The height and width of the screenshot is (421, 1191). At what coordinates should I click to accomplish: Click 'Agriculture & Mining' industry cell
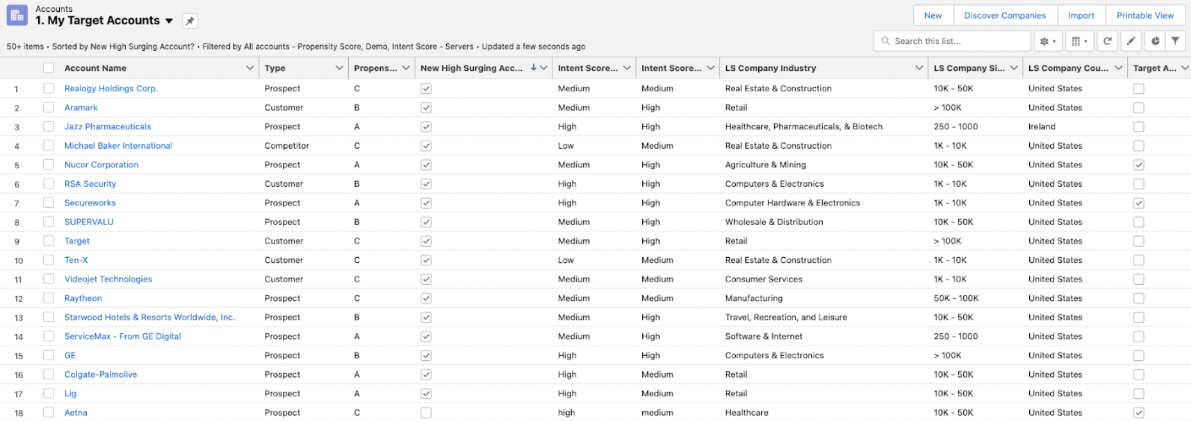[765, 165]
